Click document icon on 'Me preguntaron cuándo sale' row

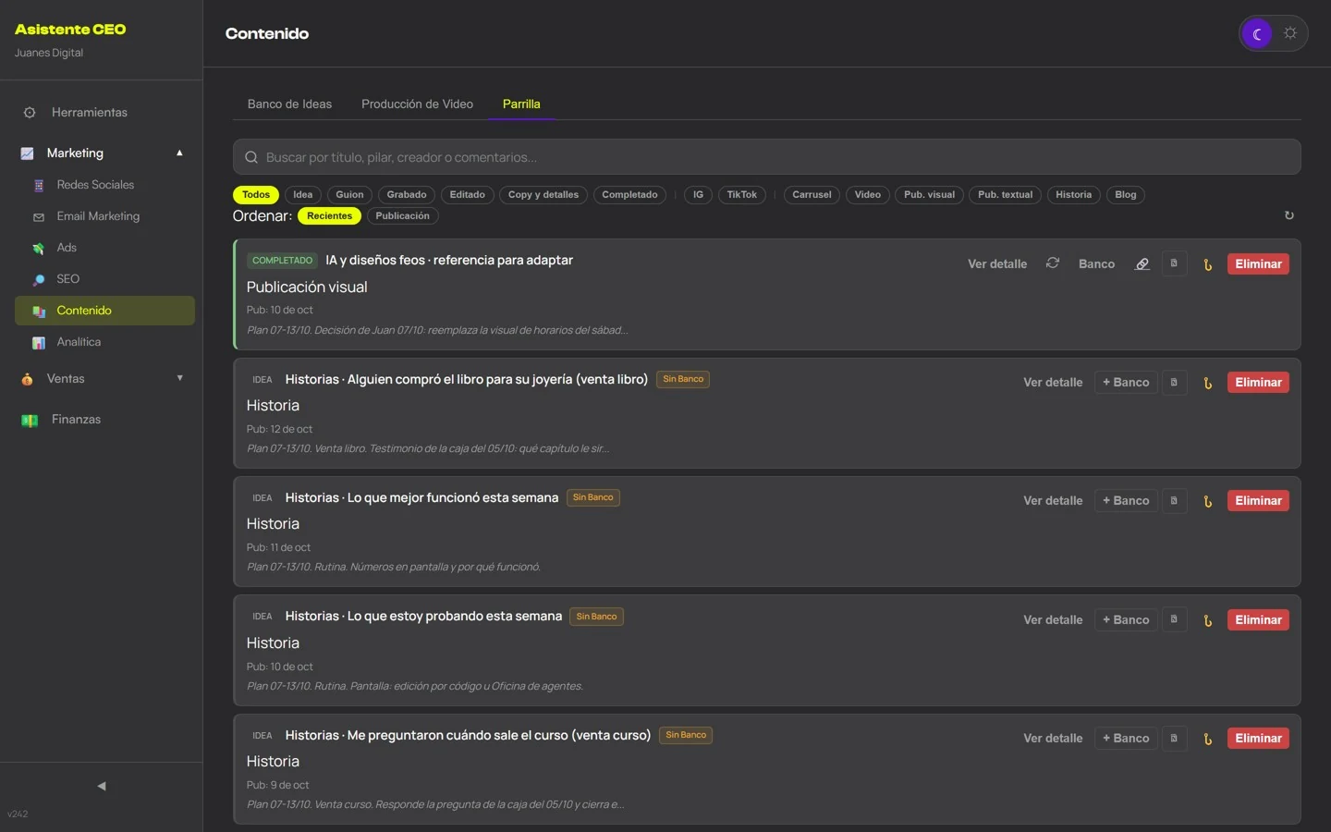point(1174,738)
